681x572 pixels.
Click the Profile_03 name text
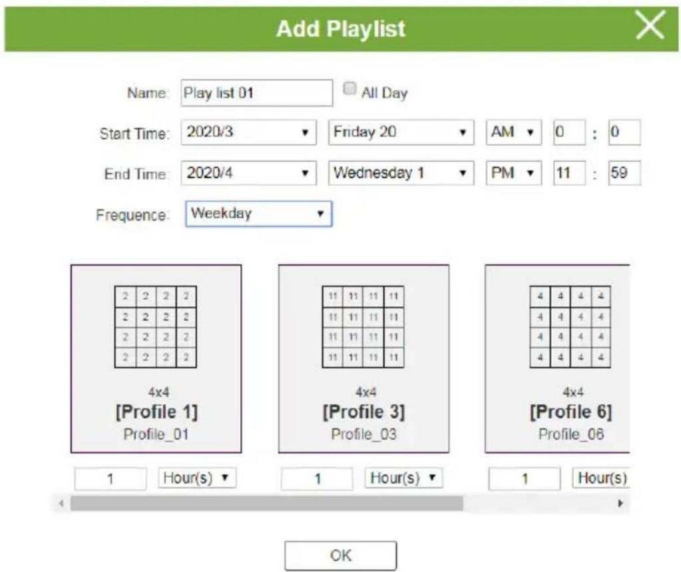pyautogui.click(x=363, y=434)
